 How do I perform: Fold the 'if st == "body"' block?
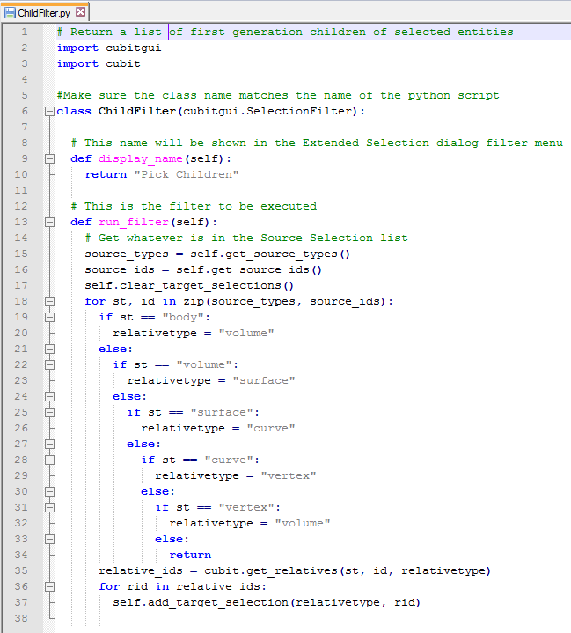coord(49,317)
